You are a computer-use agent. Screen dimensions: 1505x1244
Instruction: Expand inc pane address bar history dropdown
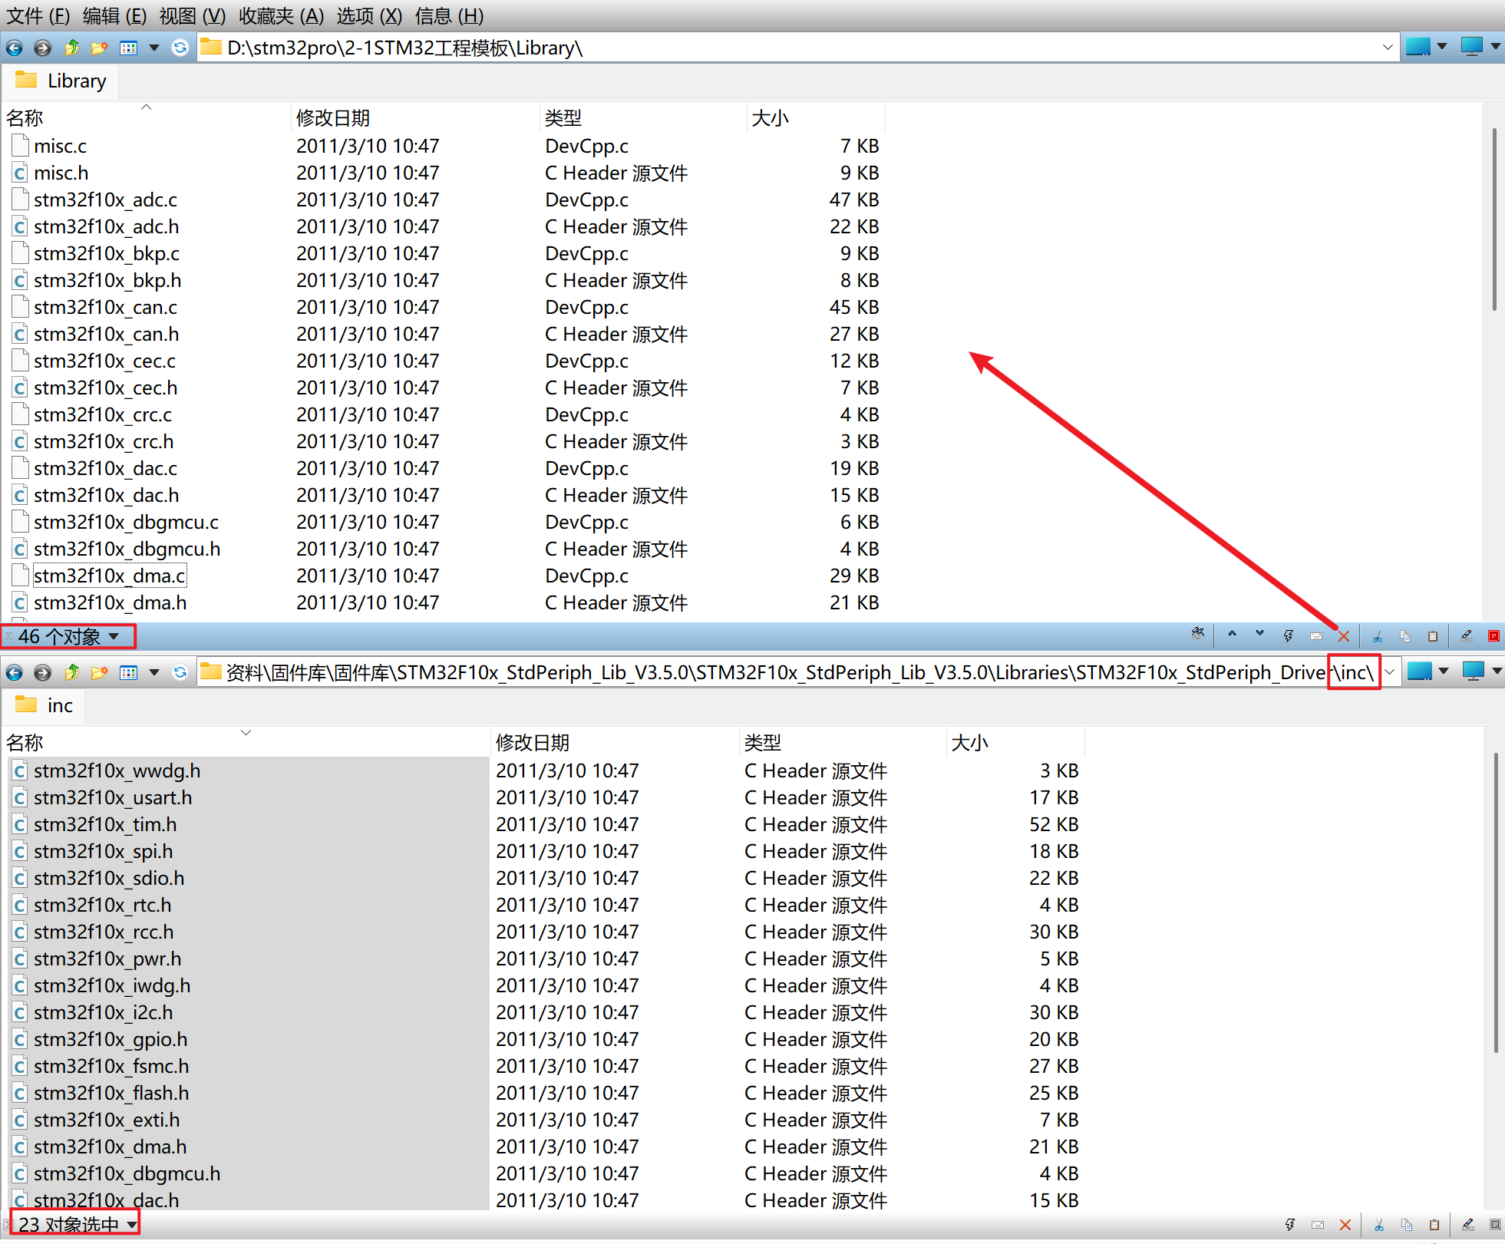point(1389,672)
